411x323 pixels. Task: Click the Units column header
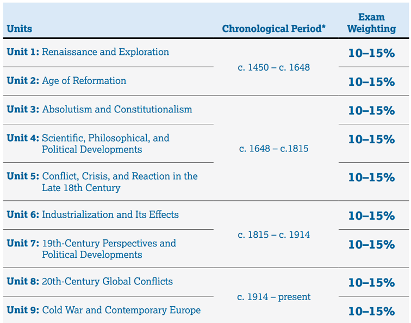coord(20,29)
